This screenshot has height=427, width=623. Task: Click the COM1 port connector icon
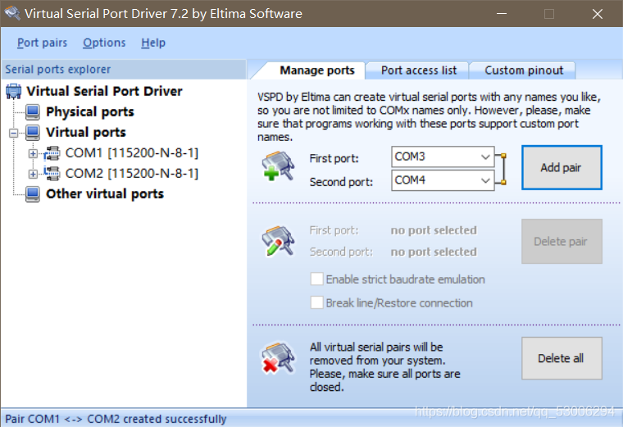(x=52, y=153)
